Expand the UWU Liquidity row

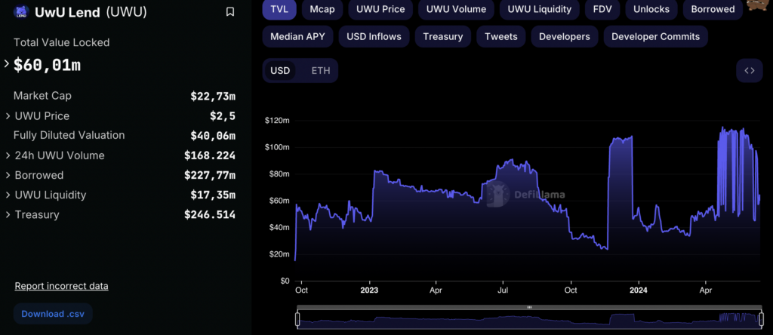8,195
